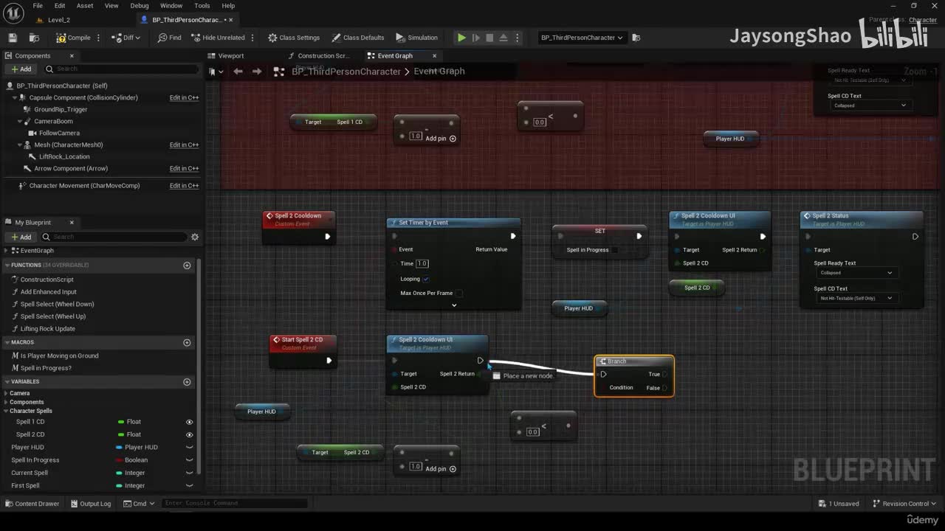Switch to the Viewport tab
Image resolution: width=945 pixels, height=531 pixels.
pyautogui.click(x=230, y=56)
